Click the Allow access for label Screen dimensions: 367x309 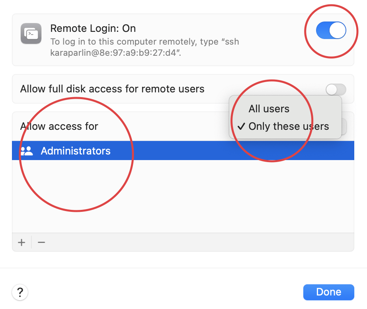(x=59, y=126)
